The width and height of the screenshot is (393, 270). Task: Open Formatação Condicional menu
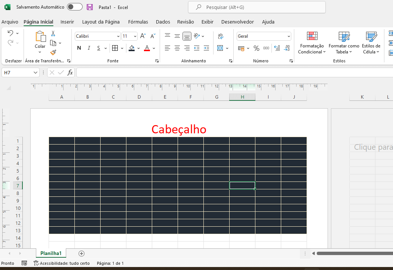312,43
